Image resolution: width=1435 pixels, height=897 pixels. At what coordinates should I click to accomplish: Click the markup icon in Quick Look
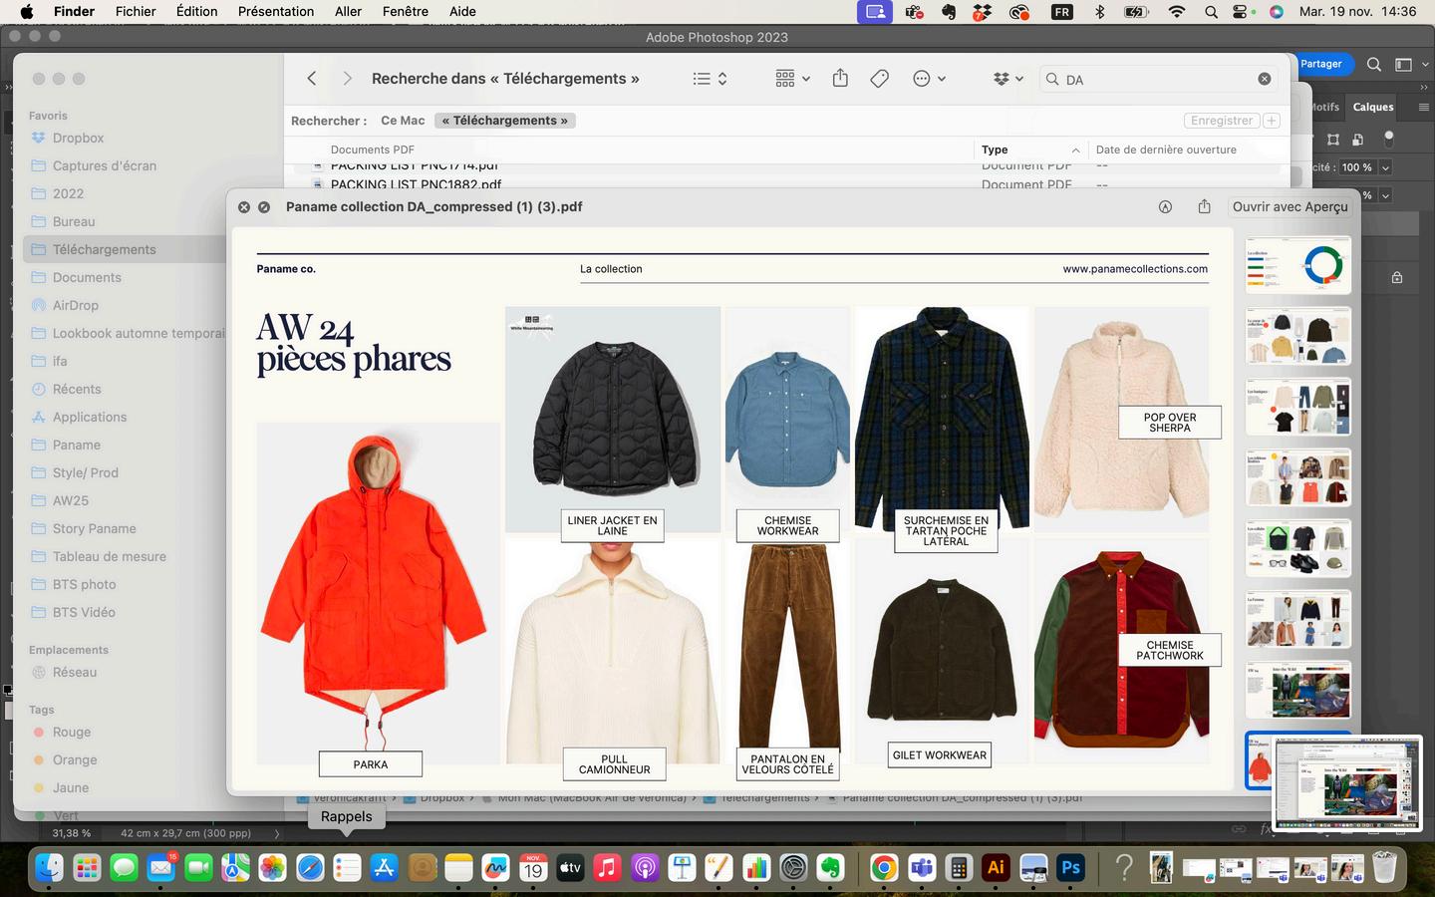pyautogui.click(x=1165, y=206)
